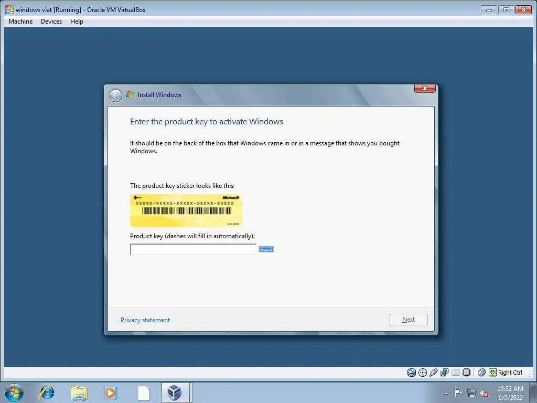
Task: Open the Privacy statement link
Action: click(x=145, y=320)
